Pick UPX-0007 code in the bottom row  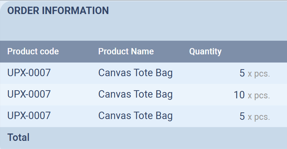point(29,116)
